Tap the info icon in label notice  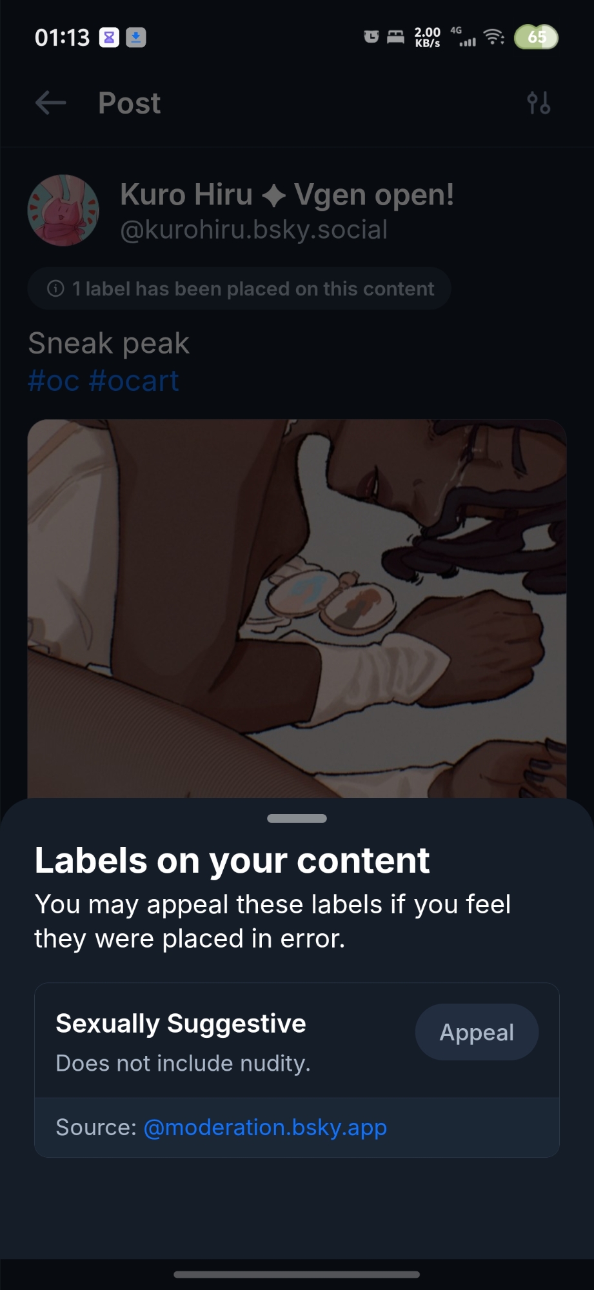[56, 288]
